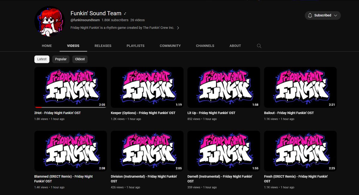Screen dimensions: 359x195
Task: Open the Keeper (Options) video thumbnail
Action: [x=147, y=87]
